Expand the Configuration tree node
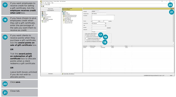 (x=42, y=21)
